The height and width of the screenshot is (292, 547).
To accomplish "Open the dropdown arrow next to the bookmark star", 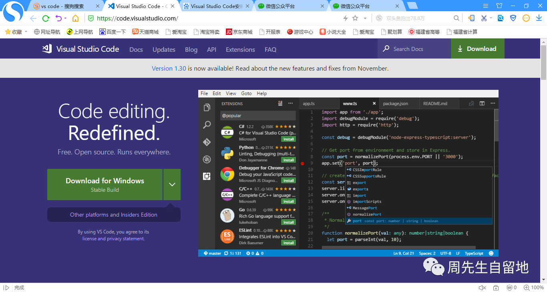I will 365,18.
